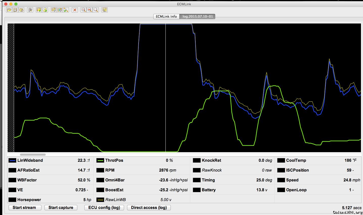Open the graph settings gear icon

[x=54, y=10]
